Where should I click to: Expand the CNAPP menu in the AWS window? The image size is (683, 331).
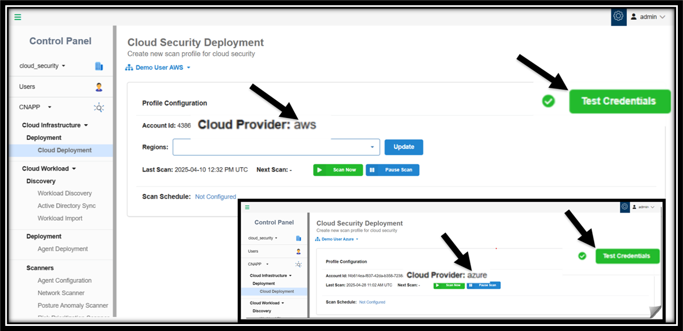click(36, 107)
